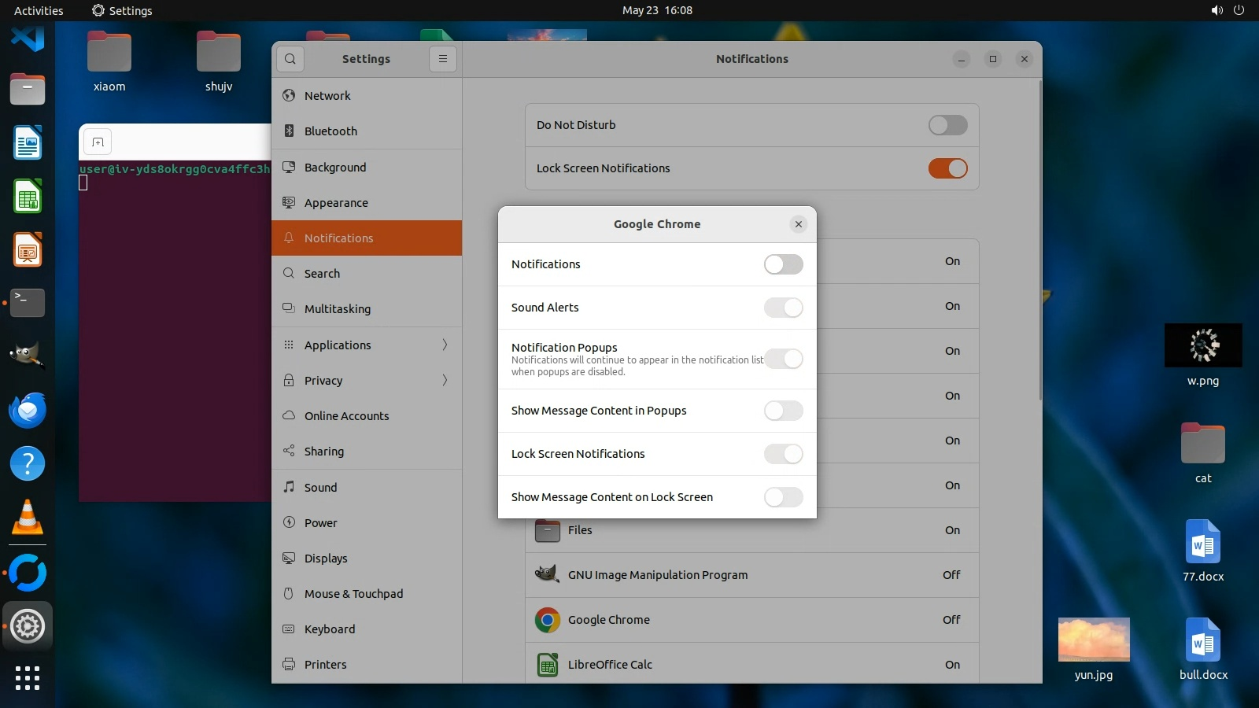Close the Google Chrome notification dialog
The height and width of the screenshot is (708, 1259).
[x=799, y=224]
